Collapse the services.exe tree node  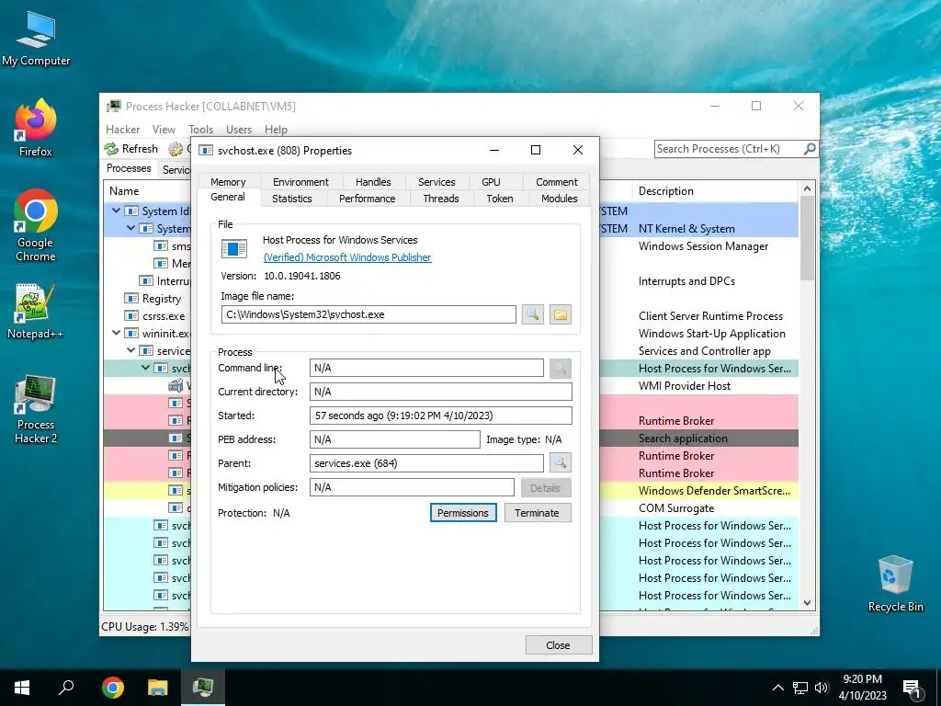point(130,350)
